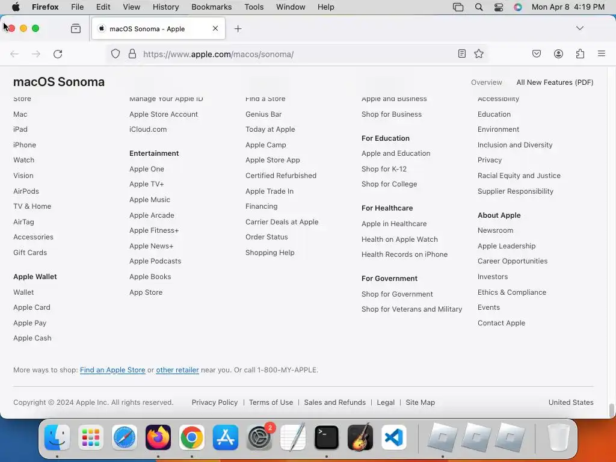The height and width of the screenshot is (462, 616).
Task: Launch Safari from the dock
Action: pyautogui.click(x=125, y=437)
